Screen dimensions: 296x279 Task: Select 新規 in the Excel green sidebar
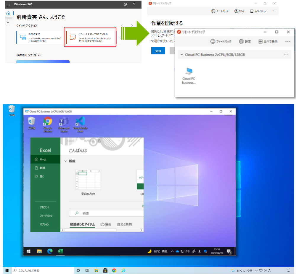[x=45, y=168]
